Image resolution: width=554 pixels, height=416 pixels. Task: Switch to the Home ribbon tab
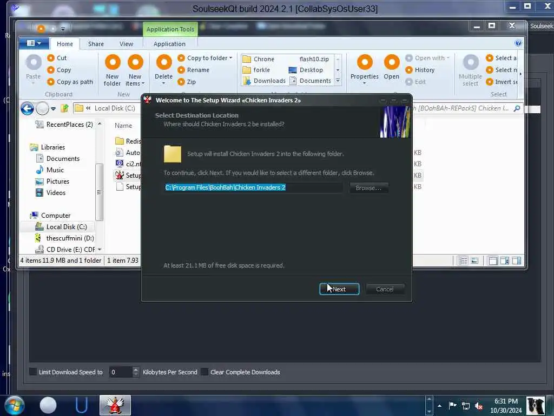coord(65,44)
